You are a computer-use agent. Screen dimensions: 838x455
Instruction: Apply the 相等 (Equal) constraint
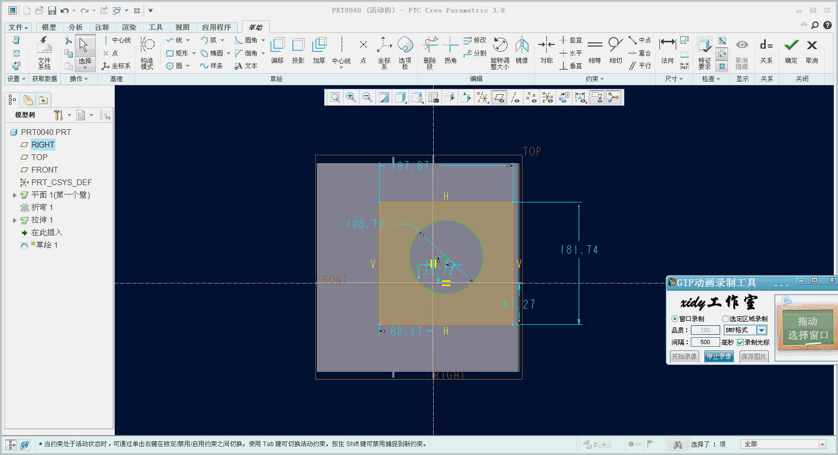pos(594,51)
